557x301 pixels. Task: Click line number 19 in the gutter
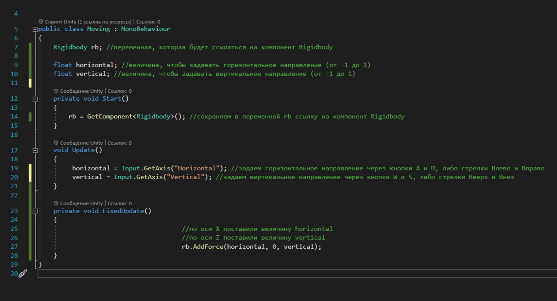click(x=14, y=168)
